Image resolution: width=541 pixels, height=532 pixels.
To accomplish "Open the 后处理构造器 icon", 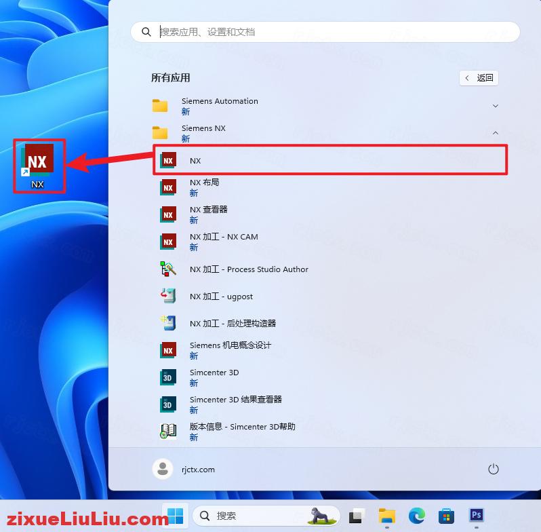I will point(168,323).
